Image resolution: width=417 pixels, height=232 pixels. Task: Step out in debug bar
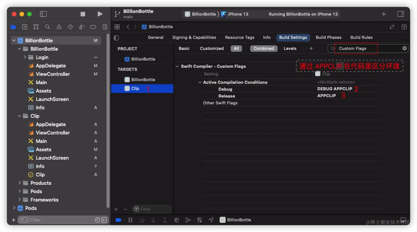point(165,220)
